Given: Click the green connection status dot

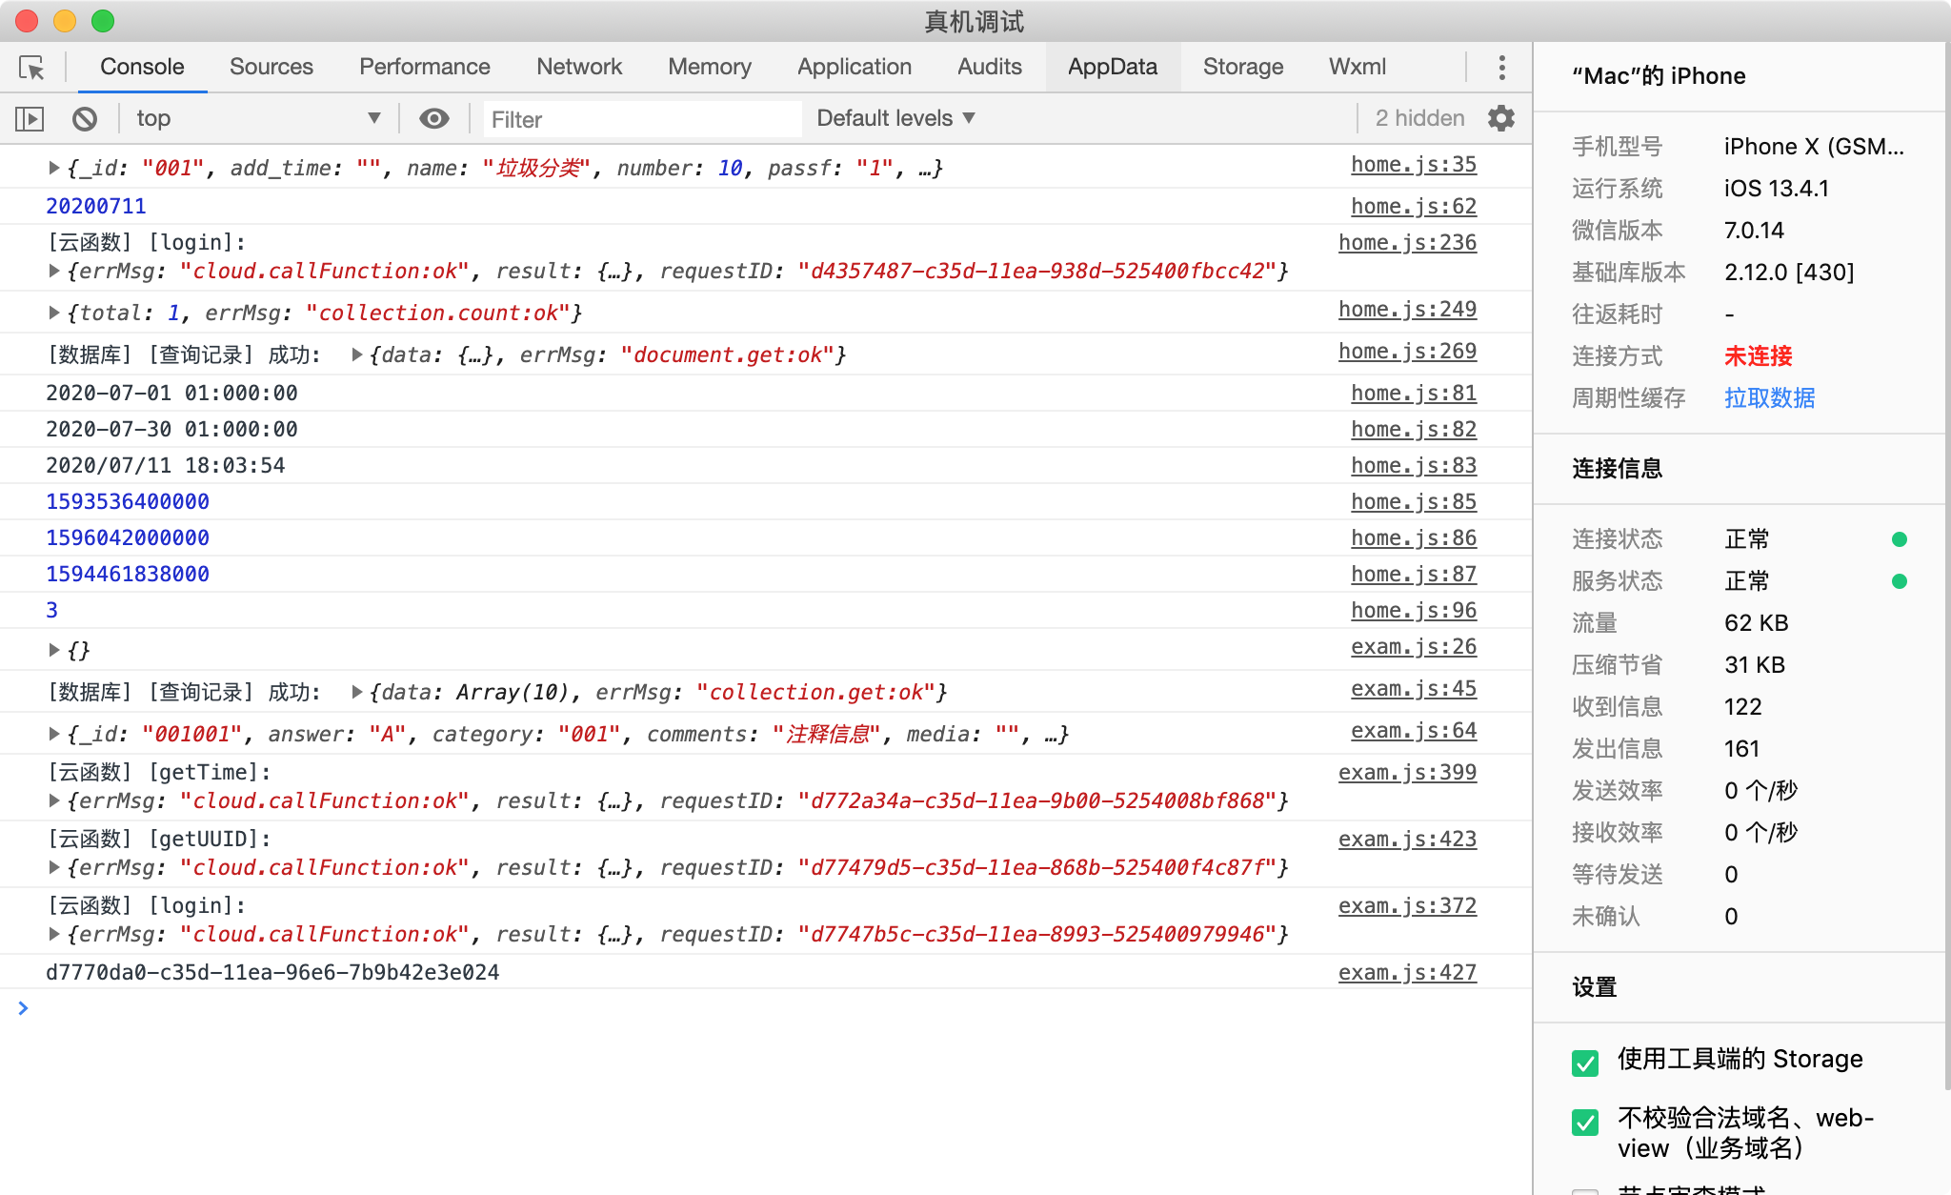Looking at the screenshot, I should pos(1899,539).
